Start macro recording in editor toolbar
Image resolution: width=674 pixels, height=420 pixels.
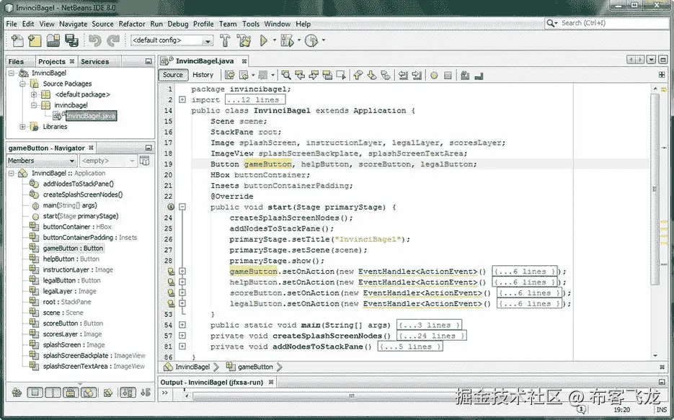click(x=434, y=76)
